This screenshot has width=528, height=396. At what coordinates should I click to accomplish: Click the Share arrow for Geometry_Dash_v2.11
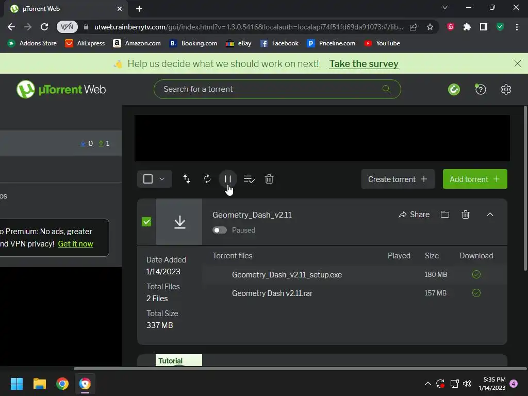[414, 214]
